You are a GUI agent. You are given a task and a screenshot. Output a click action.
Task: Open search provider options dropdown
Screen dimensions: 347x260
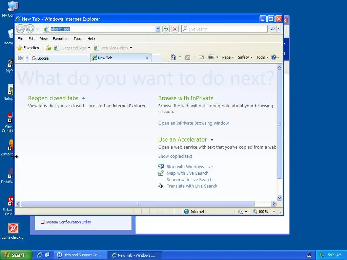point(279,29)
